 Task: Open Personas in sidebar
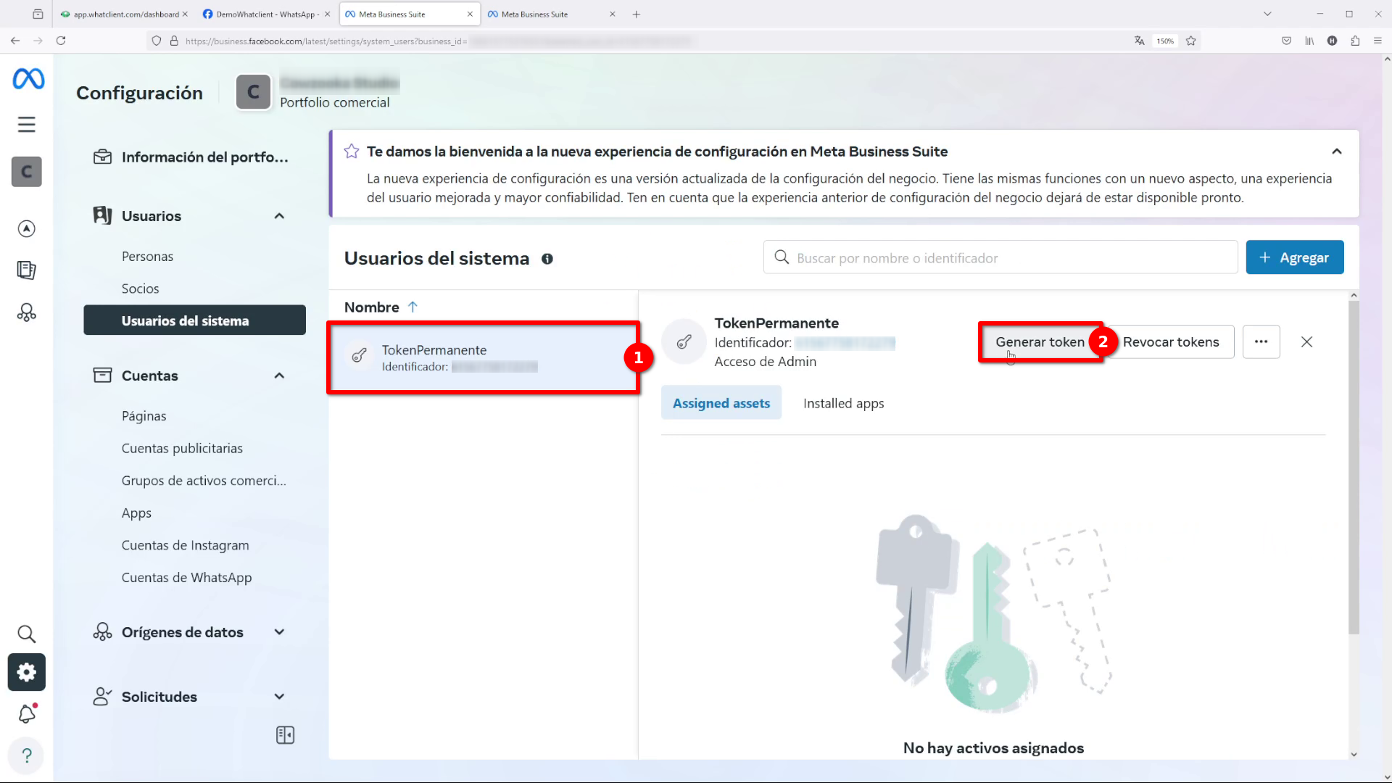coord(147,256)
